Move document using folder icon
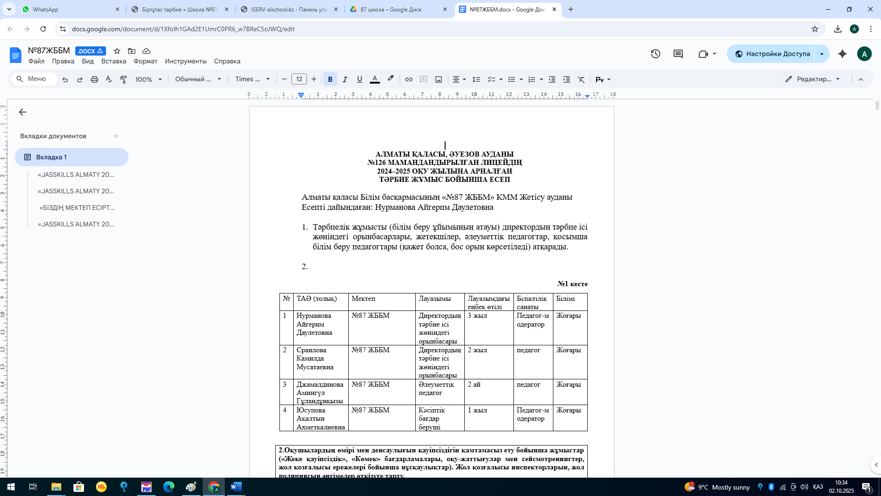Screen dimensions: 881x496 (x=132, y=51)
